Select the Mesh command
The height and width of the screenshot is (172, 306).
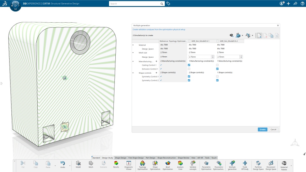pyautogui.click(x=91, y=164)
